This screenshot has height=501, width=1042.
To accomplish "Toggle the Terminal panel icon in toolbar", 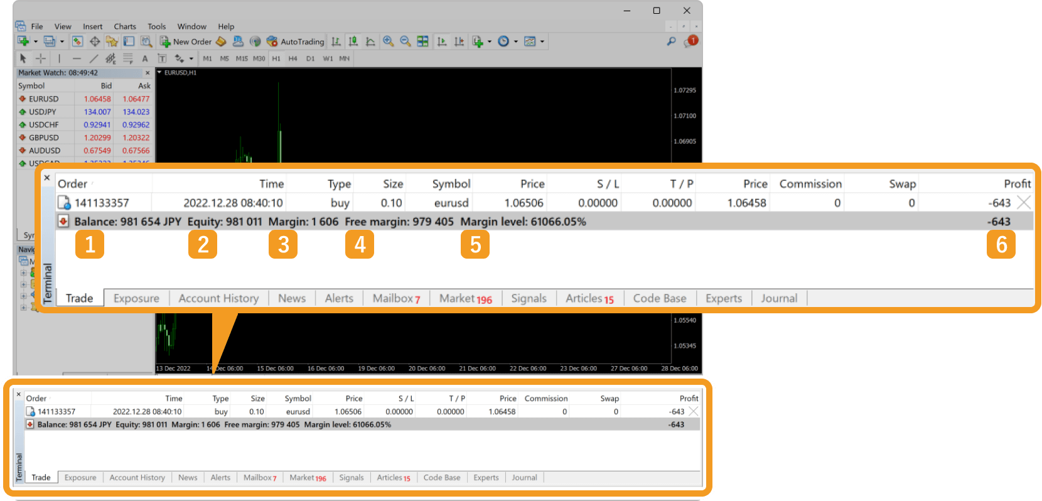I will click(x=129, y=41).
